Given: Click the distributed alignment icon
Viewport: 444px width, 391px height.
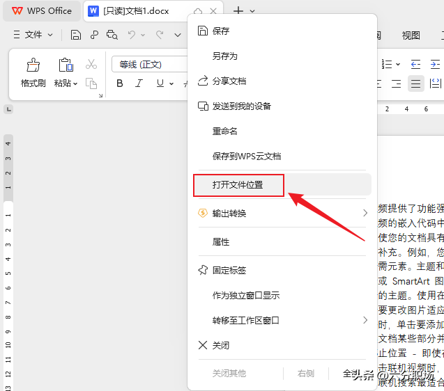Looking at the screenshot, I should pyautogui.click(x=435, y=83).
